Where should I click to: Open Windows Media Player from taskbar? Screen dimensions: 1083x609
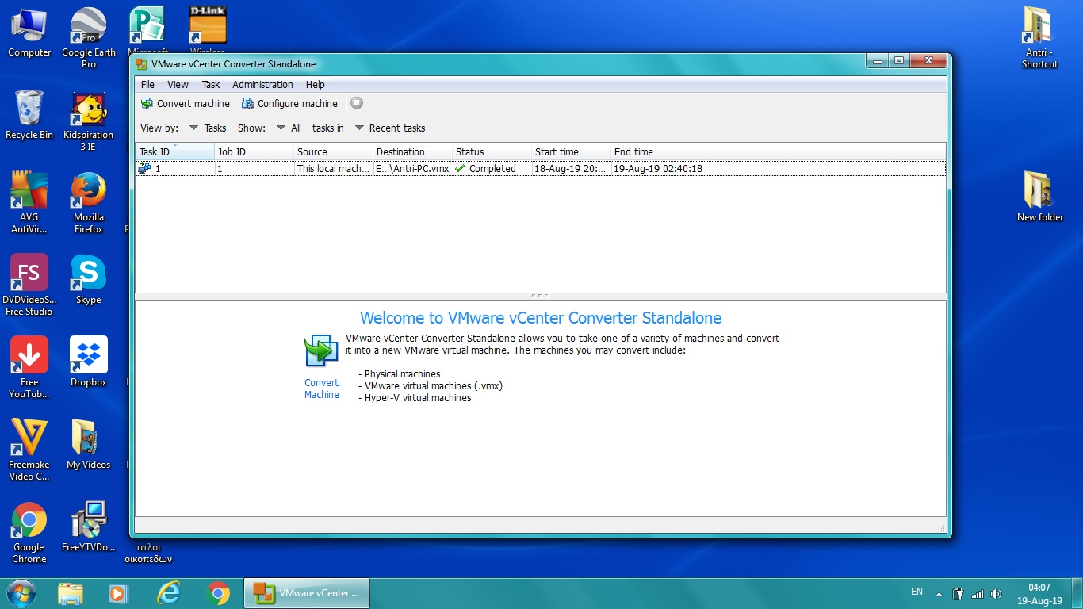[118, 593]
